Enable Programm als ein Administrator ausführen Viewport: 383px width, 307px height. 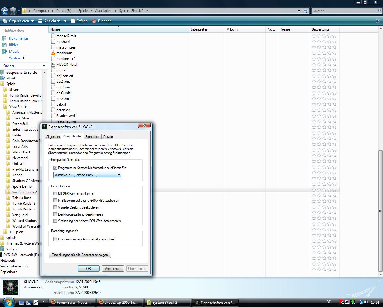click(x=55, y=239)
